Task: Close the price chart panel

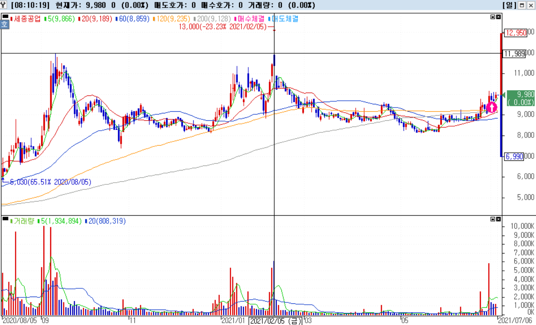Action: click(x=498, y=16)
